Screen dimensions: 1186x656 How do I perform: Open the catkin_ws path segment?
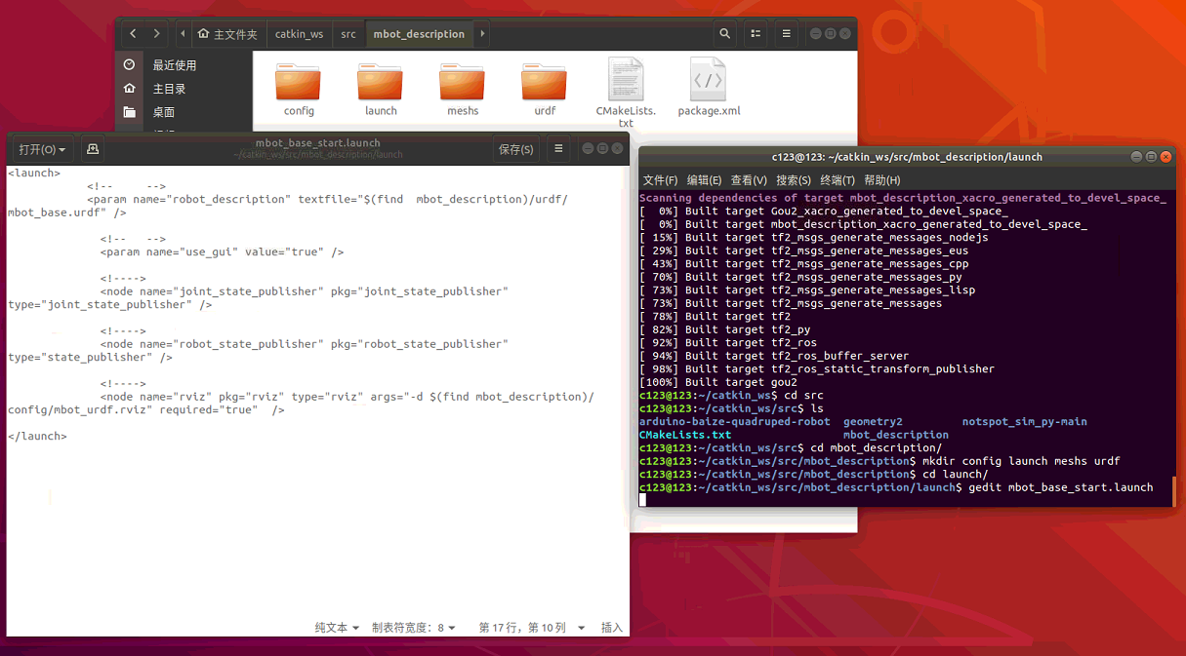point(299,33)
